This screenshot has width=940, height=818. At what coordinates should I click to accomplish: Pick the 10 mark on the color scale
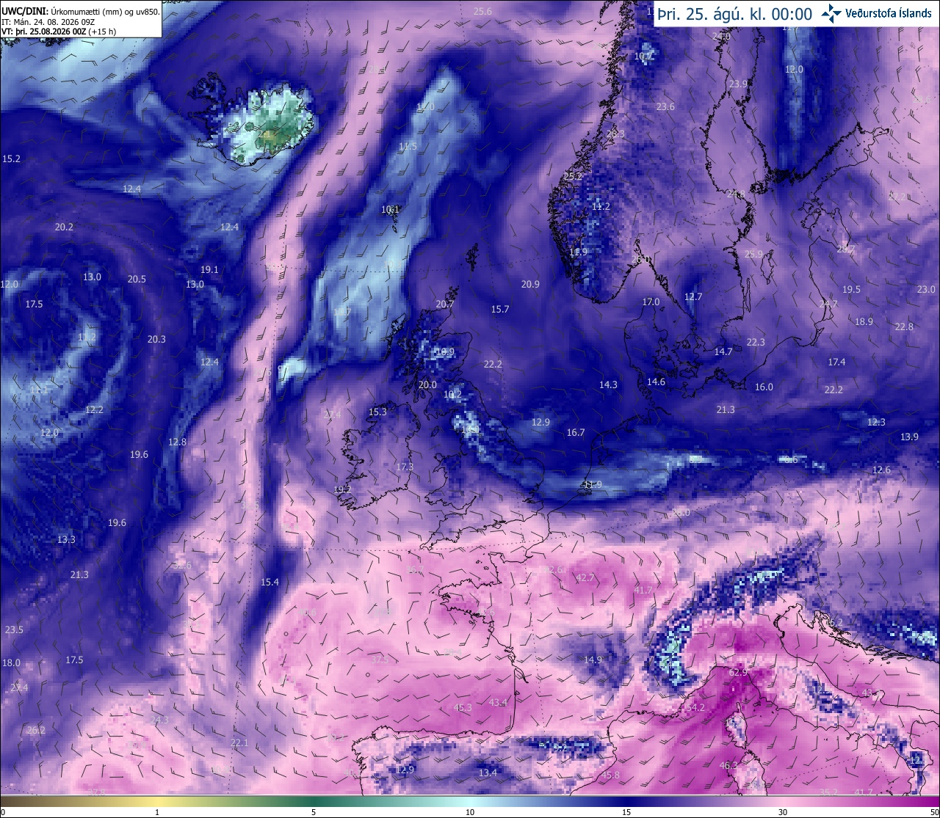470,812
